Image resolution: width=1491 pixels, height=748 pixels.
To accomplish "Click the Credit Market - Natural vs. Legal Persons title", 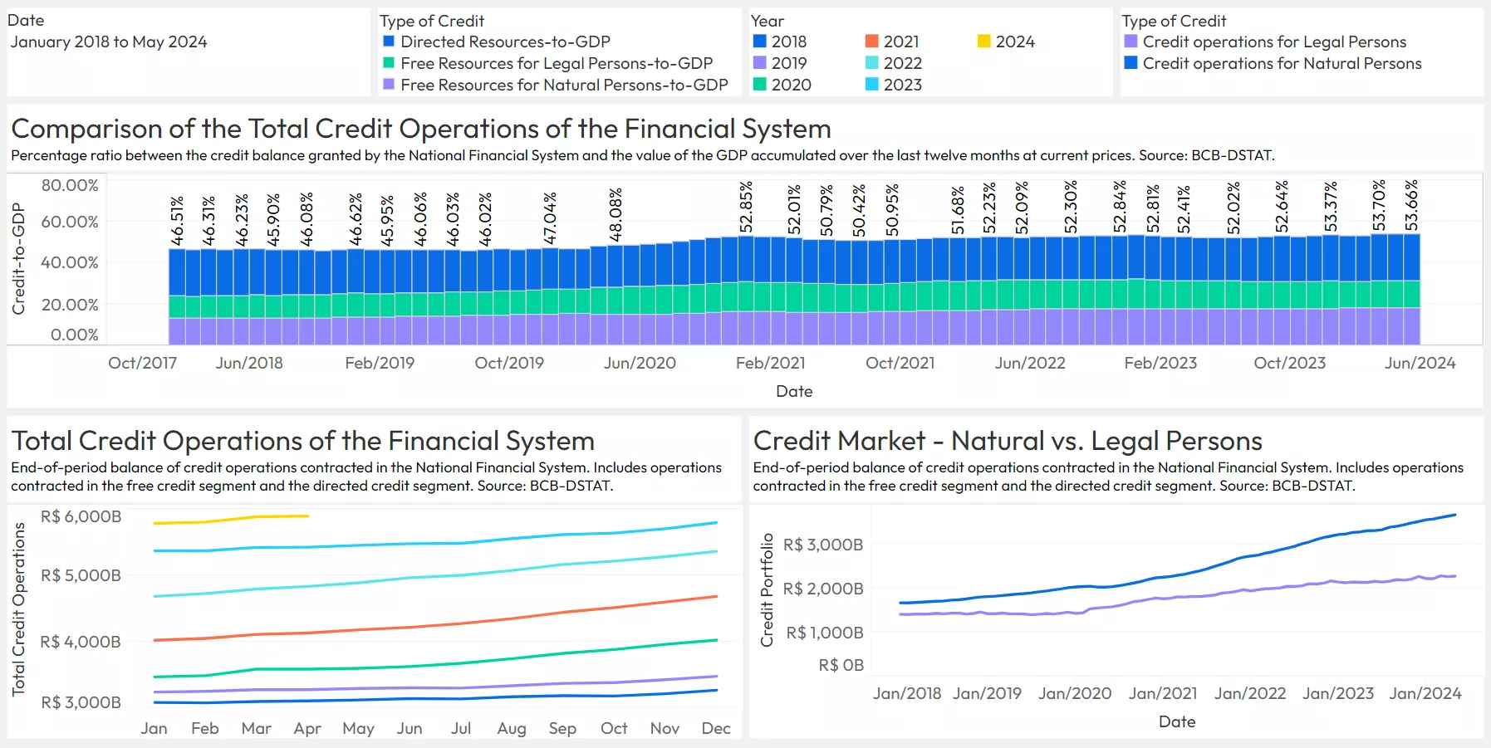I will [1008, 441].
